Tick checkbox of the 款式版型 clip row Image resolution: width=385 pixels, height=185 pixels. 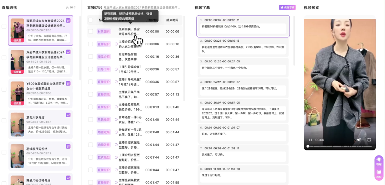(91, 157)
